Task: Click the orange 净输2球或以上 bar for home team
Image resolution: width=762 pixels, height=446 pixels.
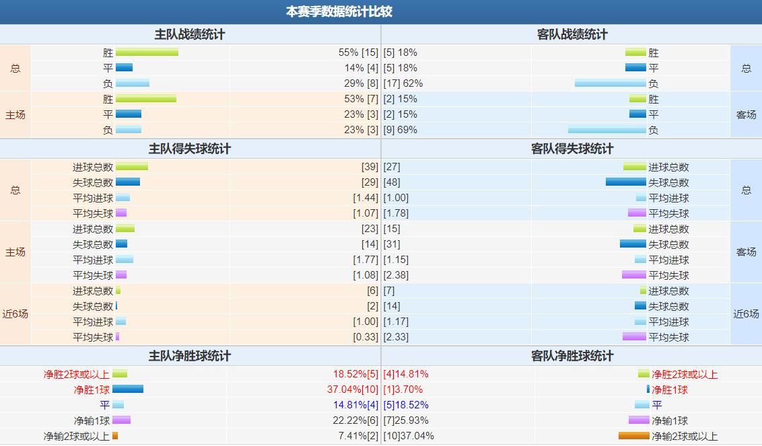Action: (116, 435)
